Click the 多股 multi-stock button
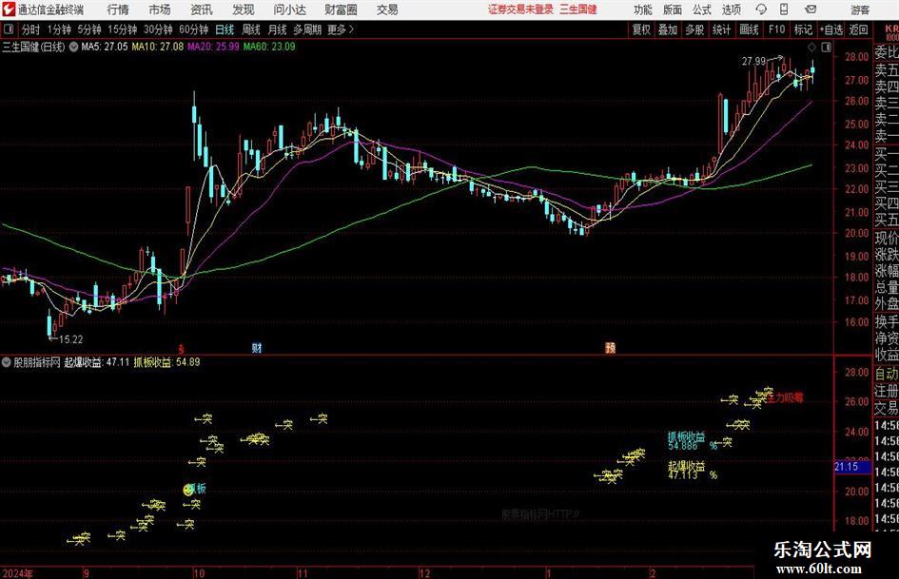Screen dimensions: 899x579 click(x=694, y=29)
